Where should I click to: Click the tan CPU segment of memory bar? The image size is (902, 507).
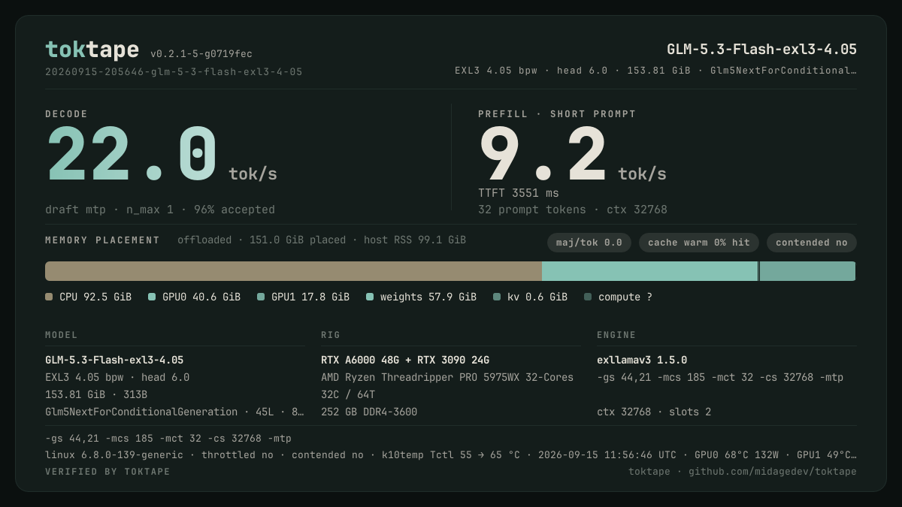pyautogui.click(x=293, y=271)
